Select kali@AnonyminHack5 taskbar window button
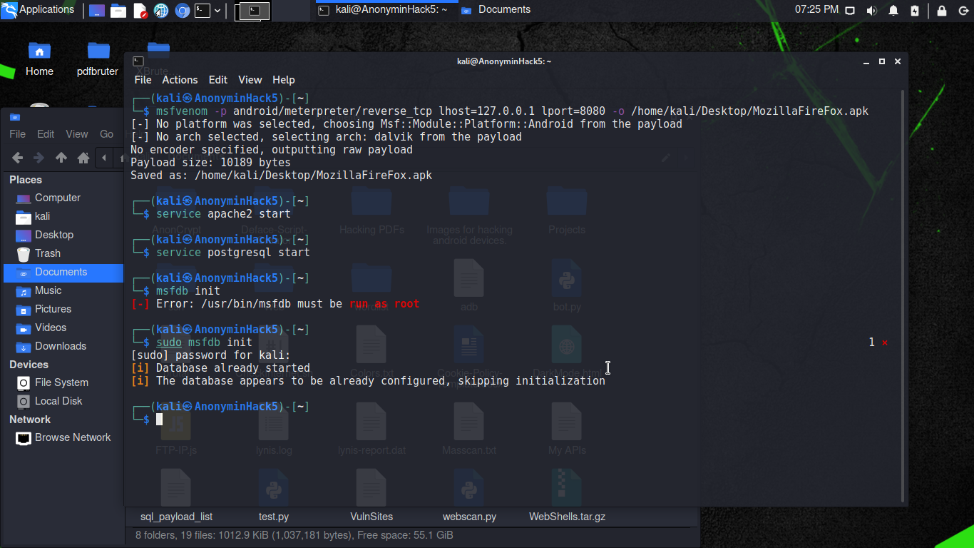 coord(382,10)
